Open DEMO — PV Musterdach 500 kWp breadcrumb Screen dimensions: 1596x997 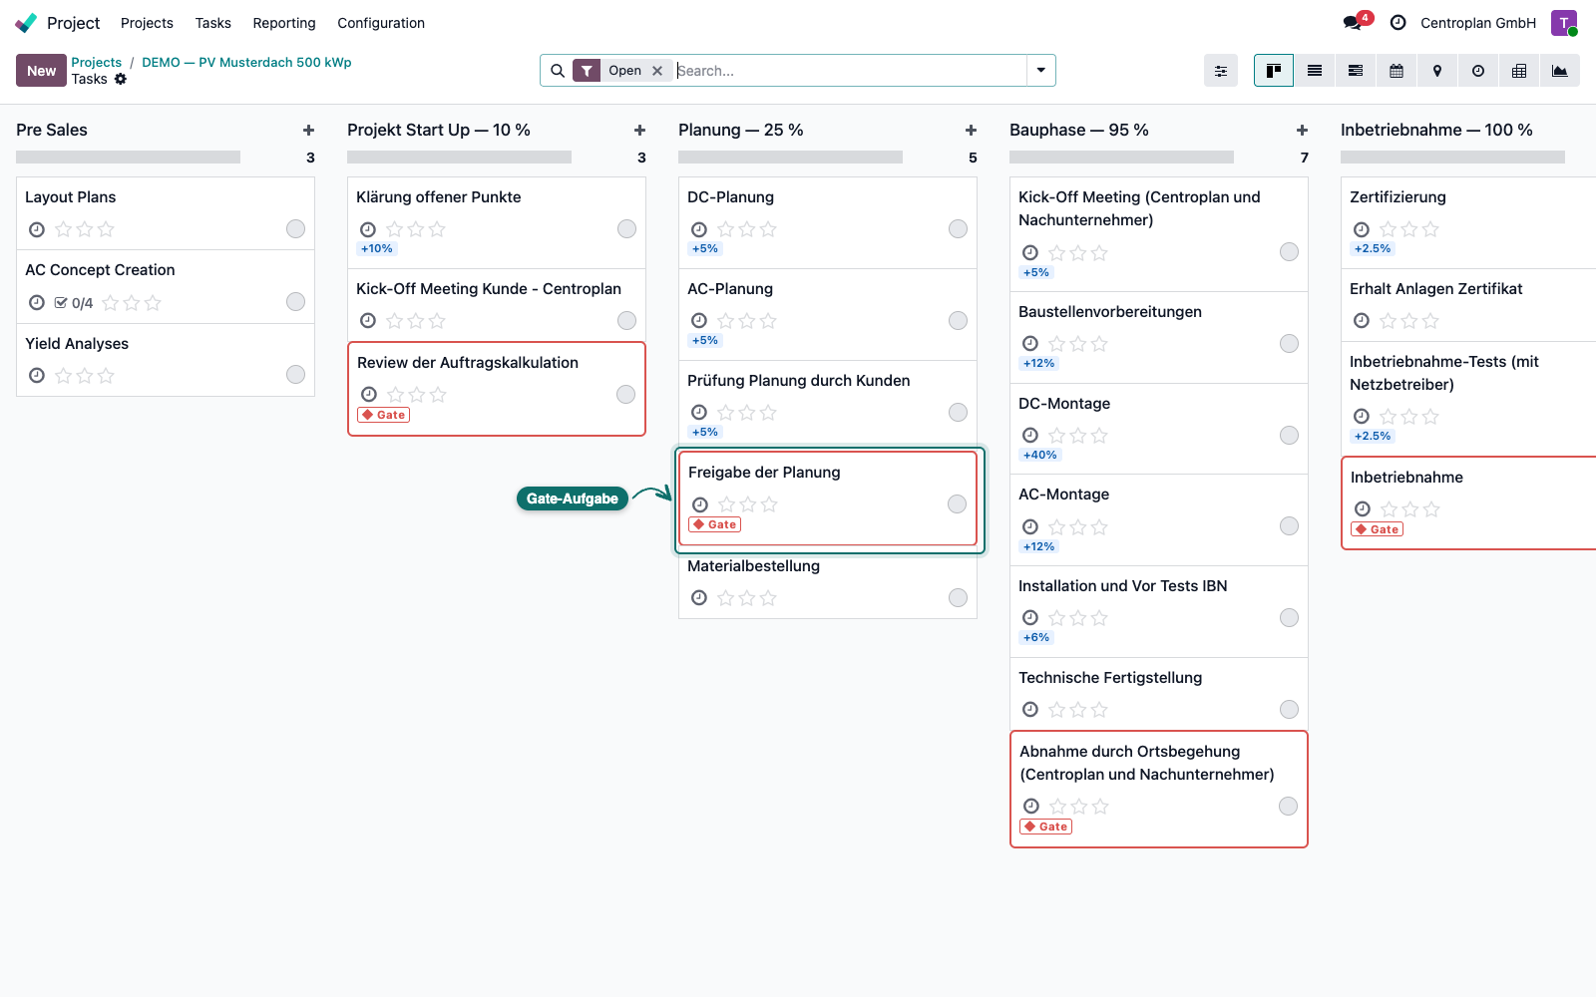click(246, 62)
